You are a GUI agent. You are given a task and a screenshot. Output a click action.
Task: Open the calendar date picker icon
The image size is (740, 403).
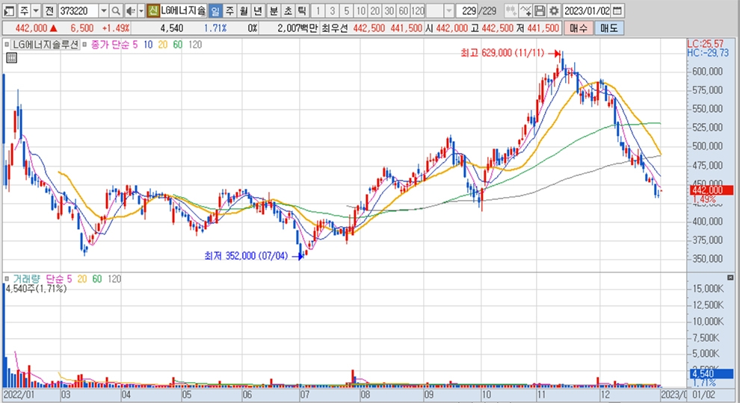617,10
